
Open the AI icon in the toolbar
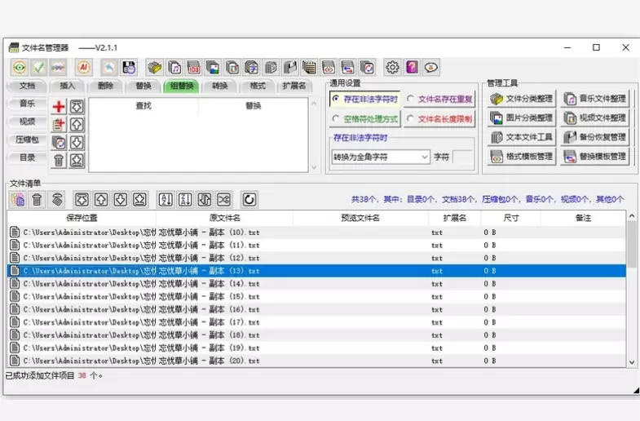(84, 68)
